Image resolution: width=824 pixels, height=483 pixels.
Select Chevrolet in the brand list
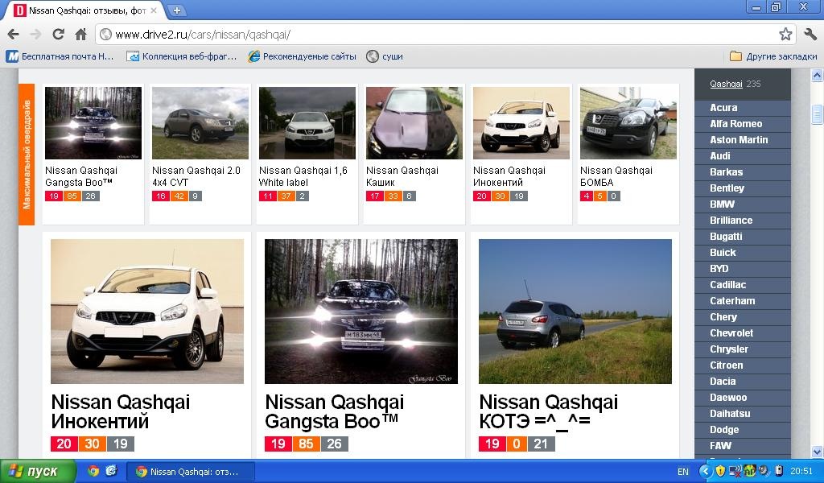[743, 333]
